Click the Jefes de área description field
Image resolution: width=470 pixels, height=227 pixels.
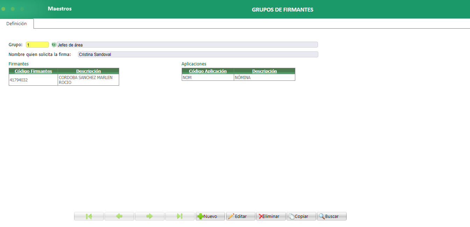pos(187,45)
